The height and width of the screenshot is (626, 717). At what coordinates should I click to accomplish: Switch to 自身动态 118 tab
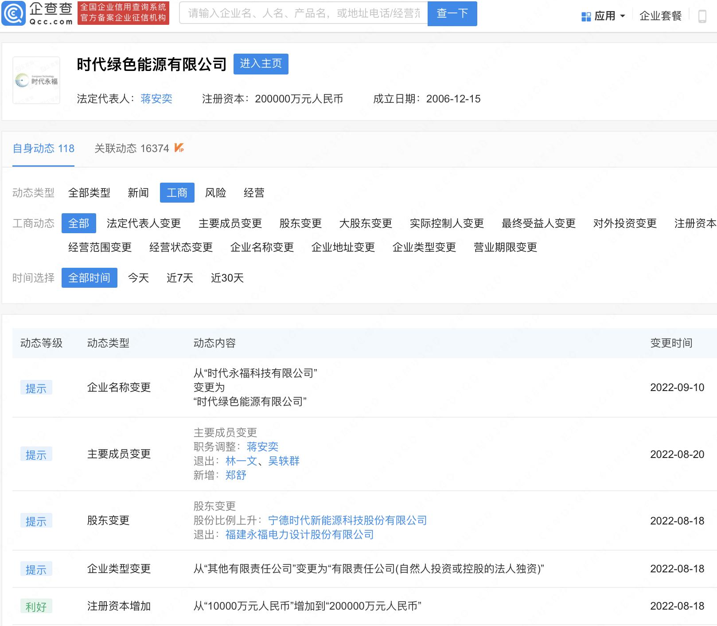coord(43,149)
